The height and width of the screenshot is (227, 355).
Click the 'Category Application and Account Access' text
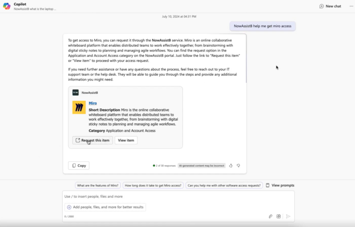point(122,131)
